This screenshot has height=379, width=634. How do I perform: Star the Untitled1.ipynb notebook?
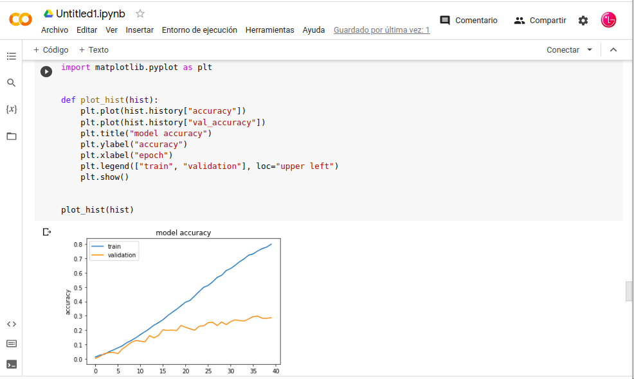coord(140,13)
